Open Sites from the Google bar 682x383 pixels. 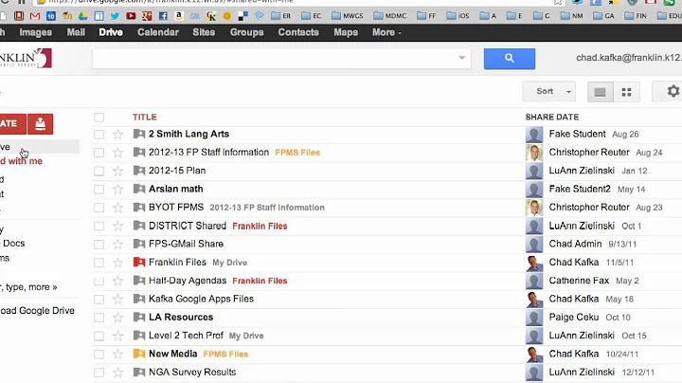click(x=204, y=32)
